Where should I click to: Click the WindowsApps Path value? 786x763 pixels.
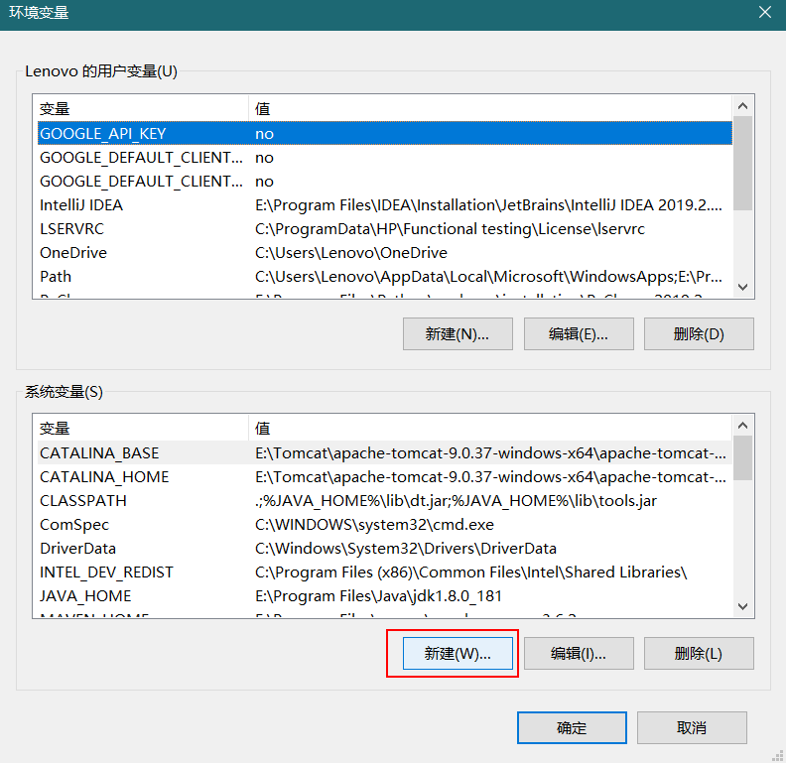point(488,276)
